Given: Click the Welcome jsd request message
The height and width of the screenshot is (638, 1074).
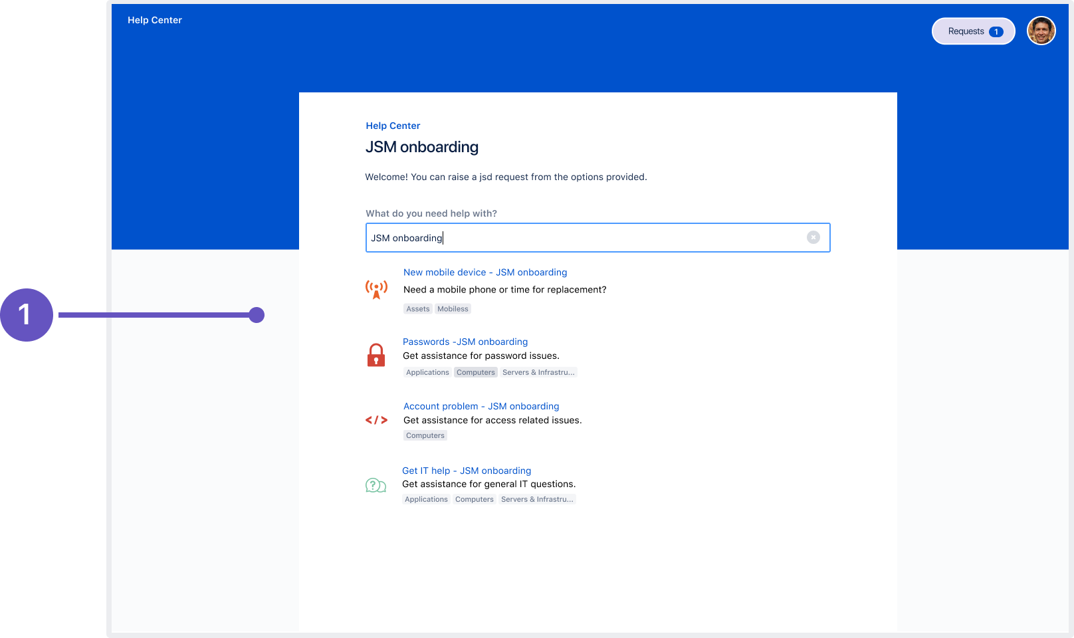Looking at the screenshot, I should [506, 177].
